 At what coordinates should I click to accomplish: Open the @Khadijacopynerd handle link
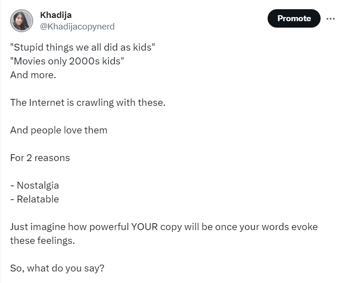pyautogui.click(x=77, y=26)
